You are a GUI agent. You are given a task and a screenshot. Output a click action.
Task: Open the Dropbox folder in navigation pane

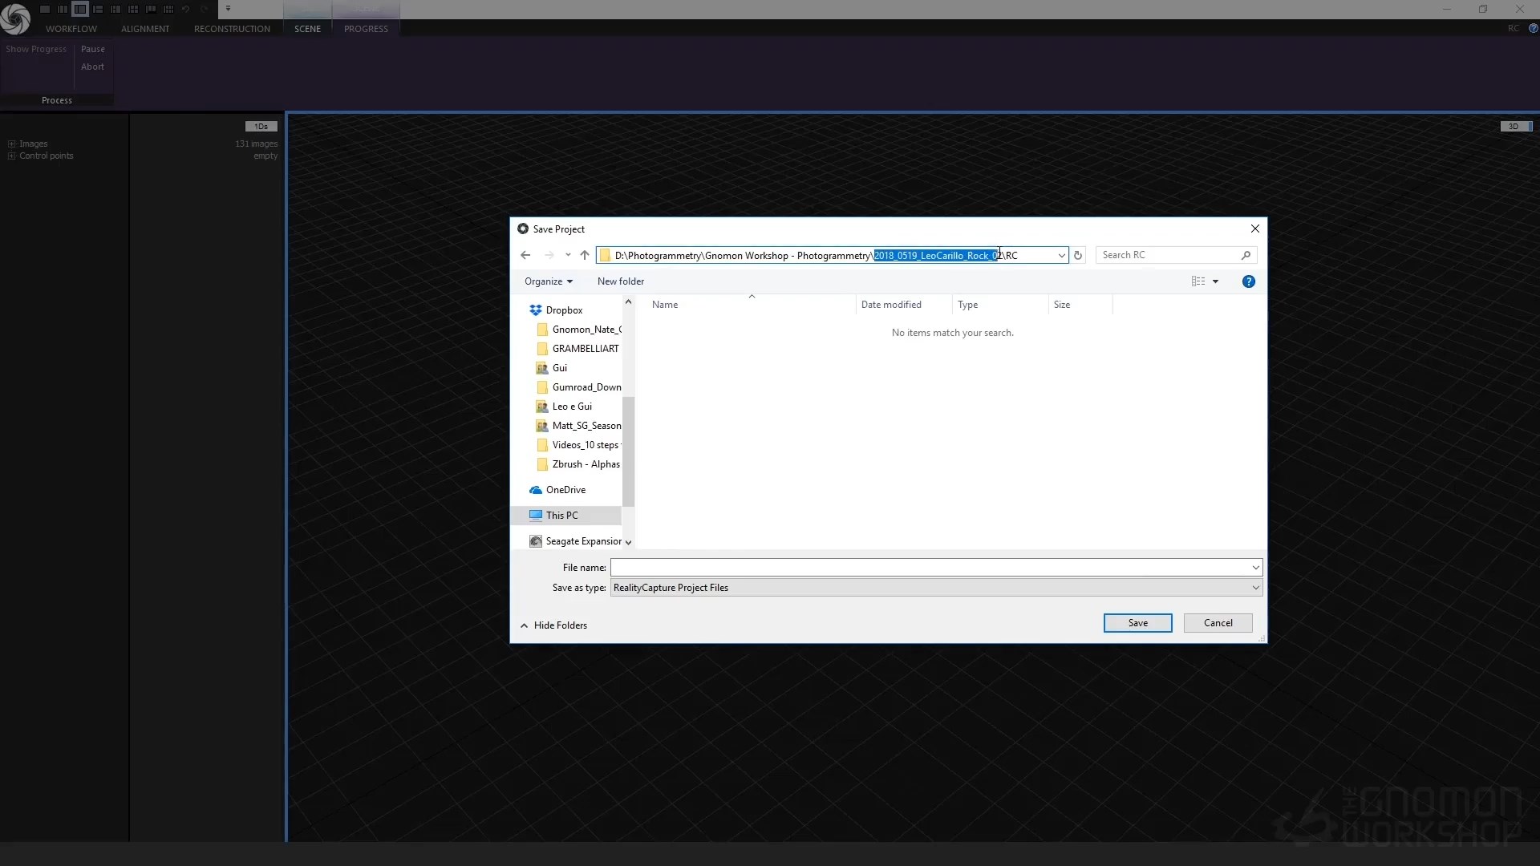(x=564, y=310)
